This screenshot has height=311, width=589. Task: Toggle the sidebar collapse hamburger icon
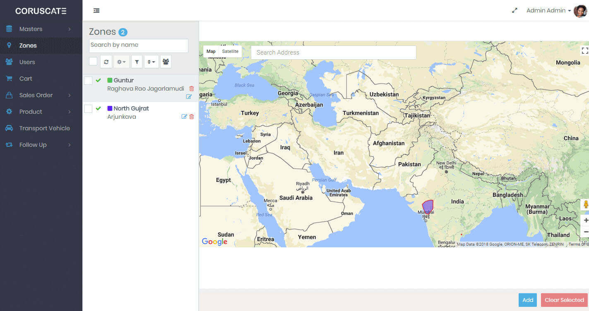tap(96, 10)
